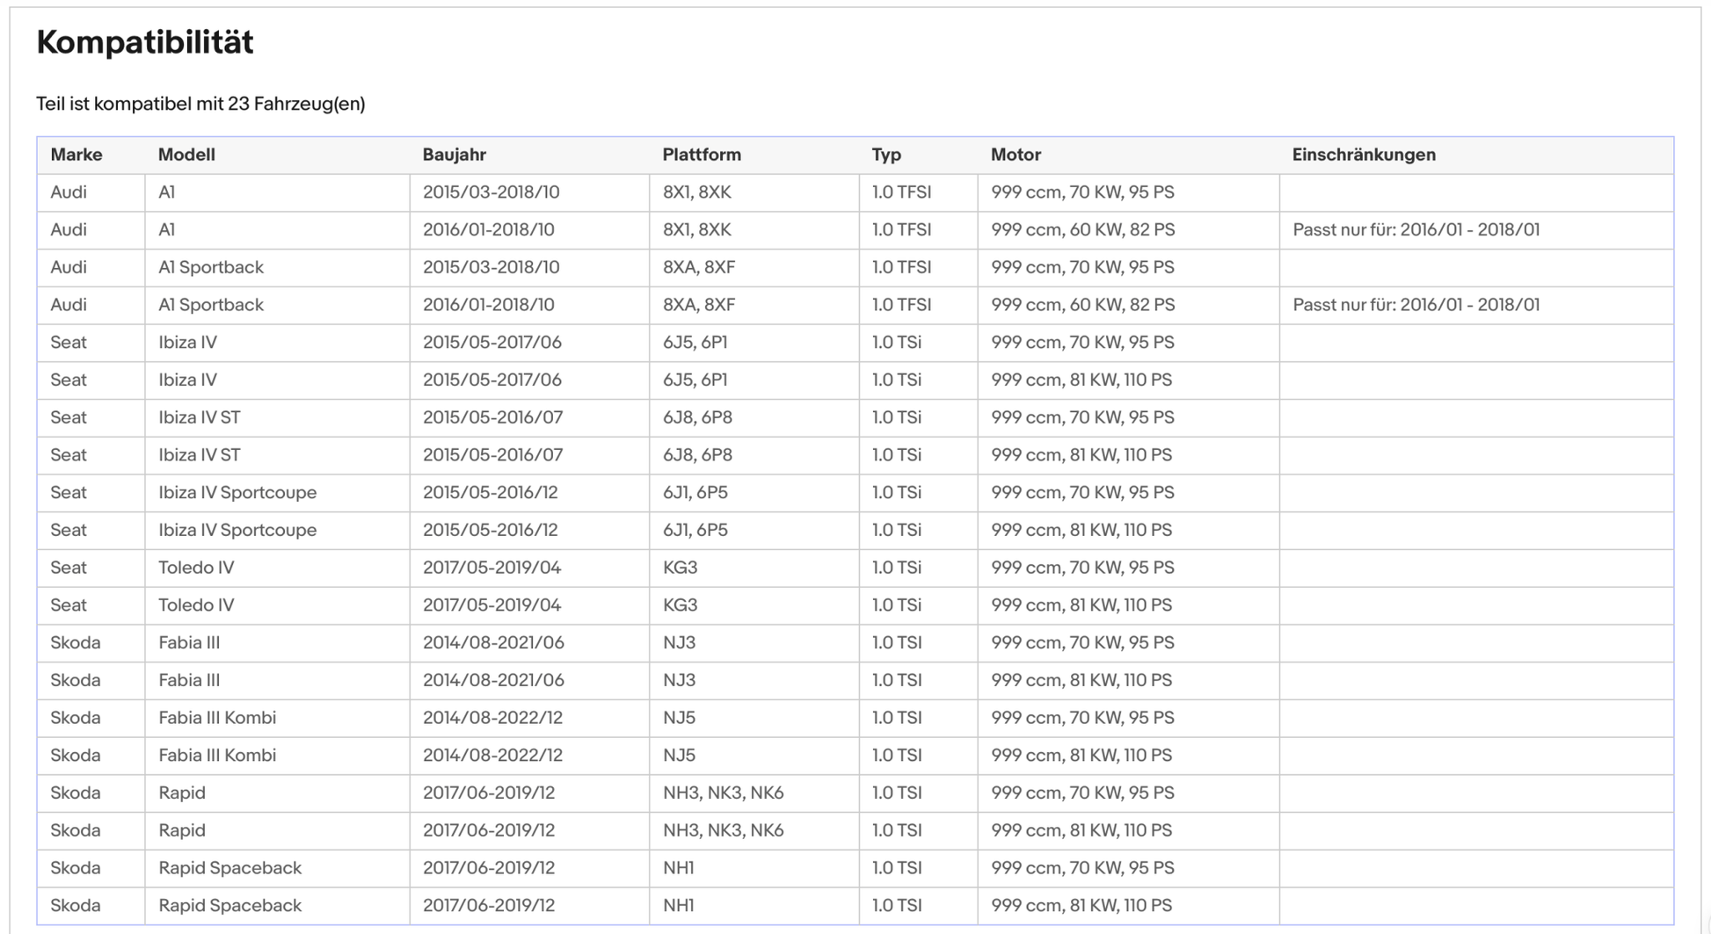Click "1.0 TFSI" in the first Audi A1 row
This screenshot has height=934, width=1711.
901,192
